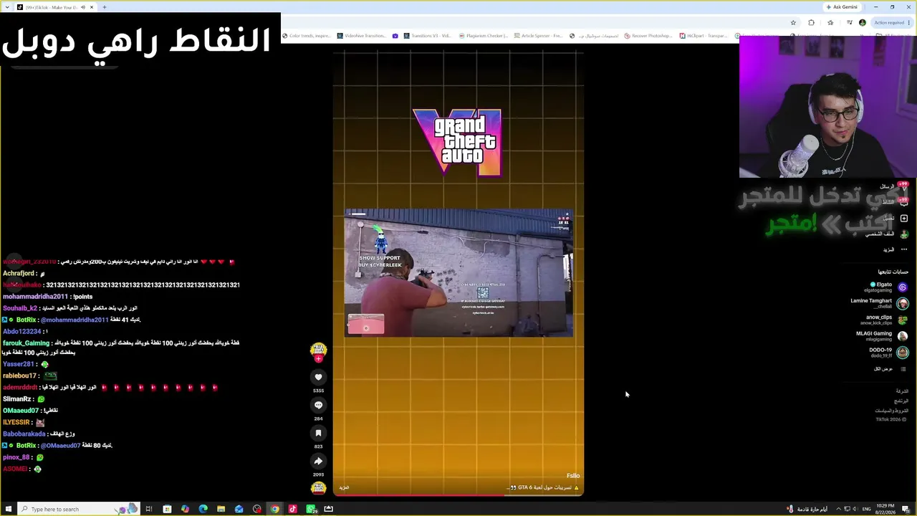917x516 pixels.
Task: Click the Ask Gemini button in Chrome
Action: click(842, 7)
